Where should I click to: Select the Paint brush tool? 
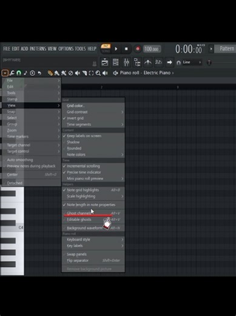[x=57, y=73]
